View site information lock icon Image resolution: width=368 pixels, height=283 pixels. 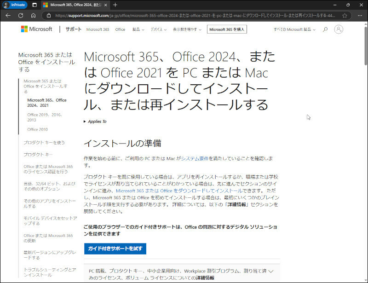(49, 16)
